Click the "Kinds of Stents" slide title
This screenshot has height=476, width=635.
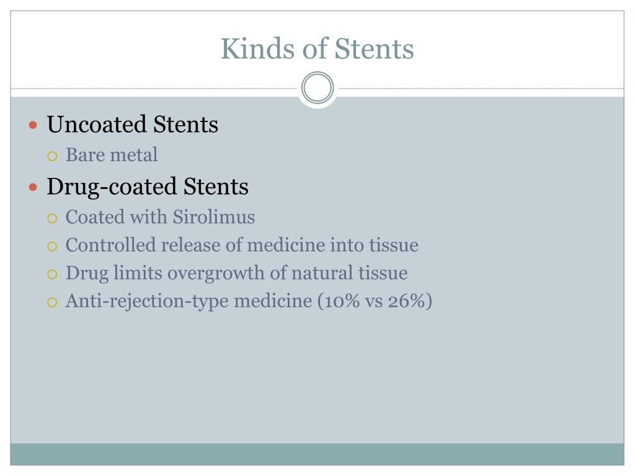(317, 48)
